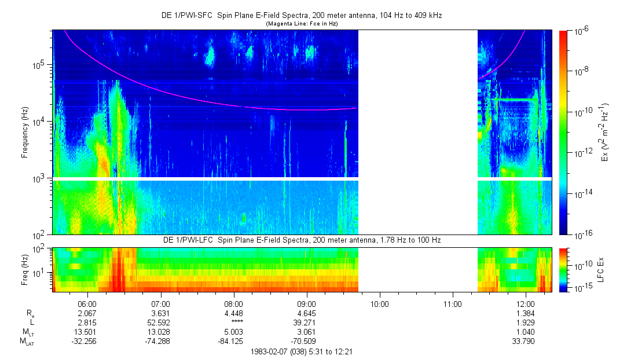Click the **** L value under 08:00
627x359 pixels.
(x=233, y=322)
